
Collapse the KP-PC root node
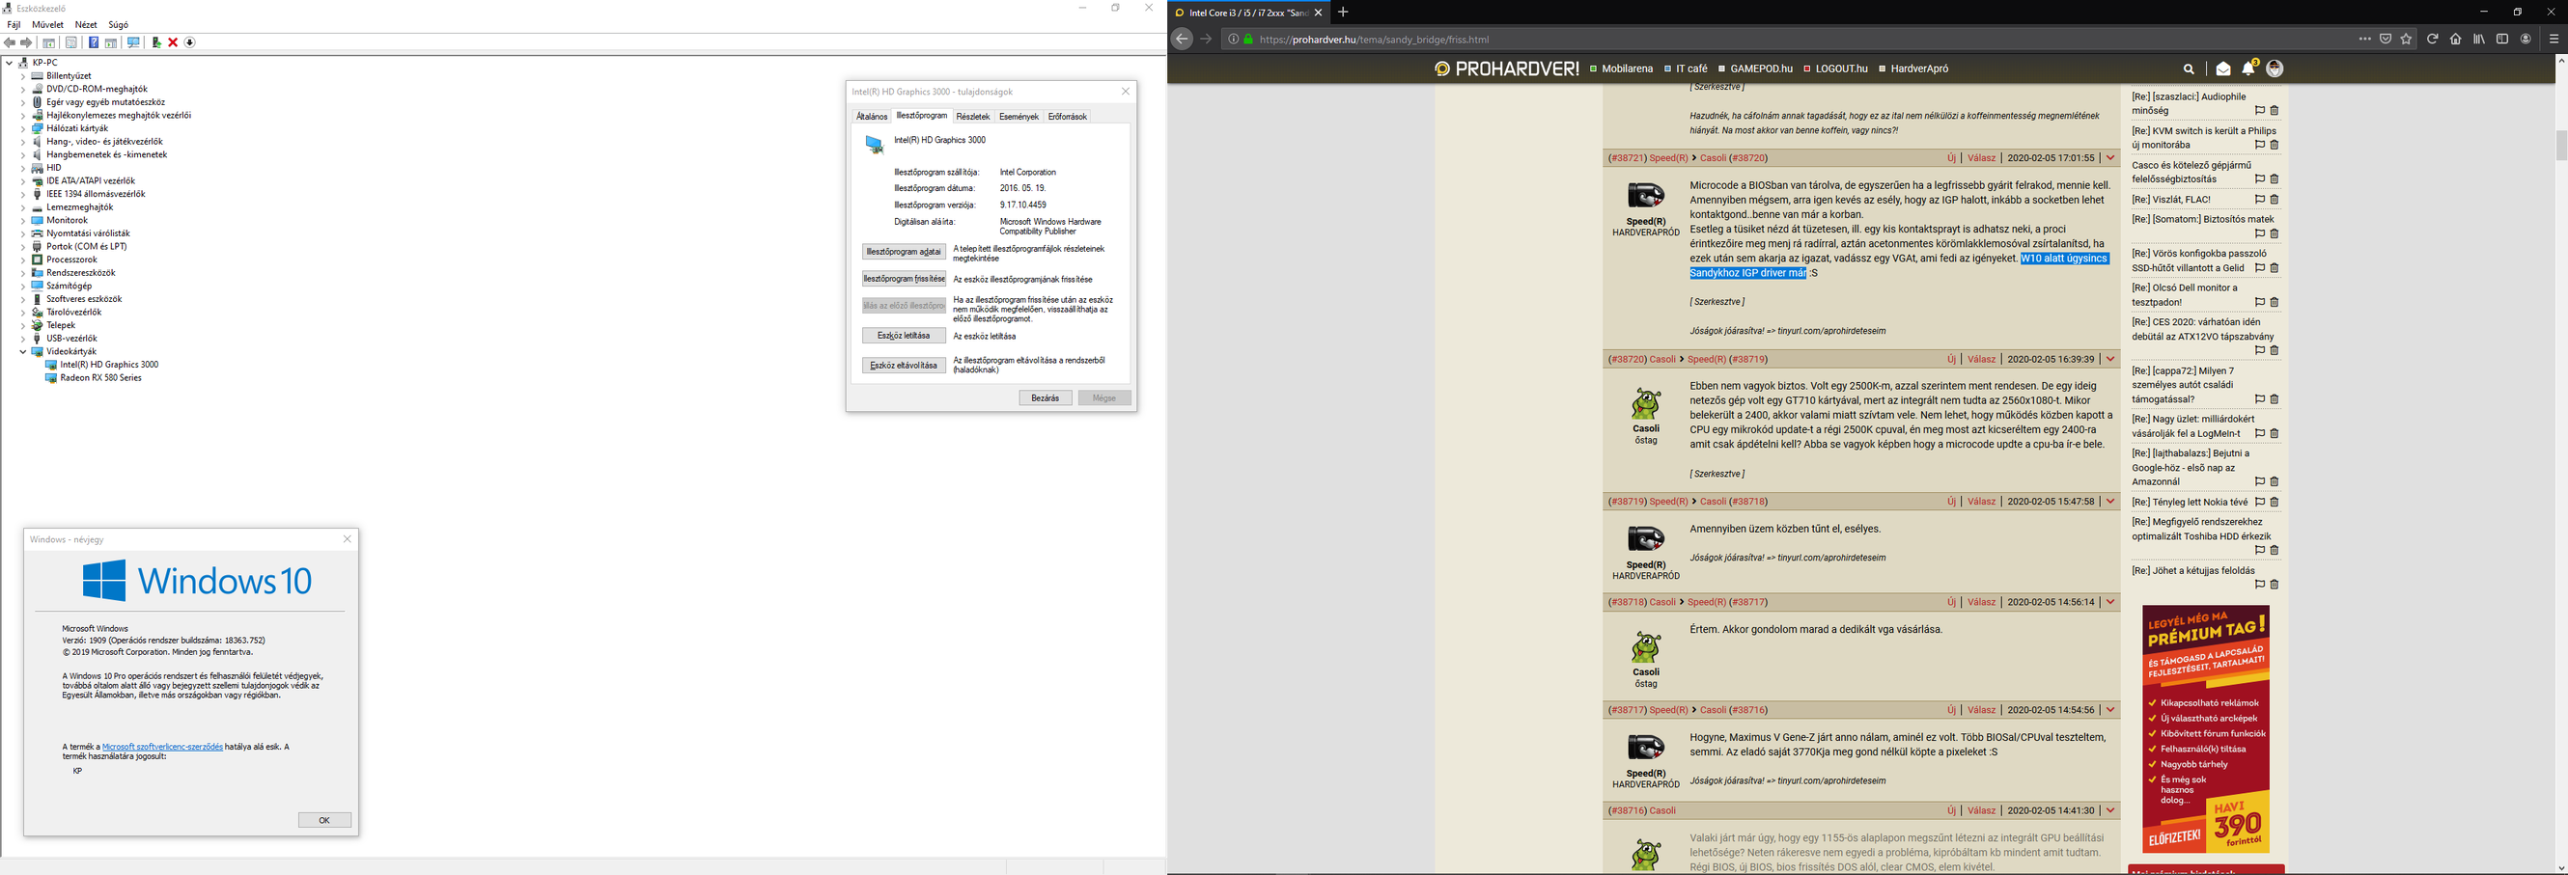pos(9,63)
